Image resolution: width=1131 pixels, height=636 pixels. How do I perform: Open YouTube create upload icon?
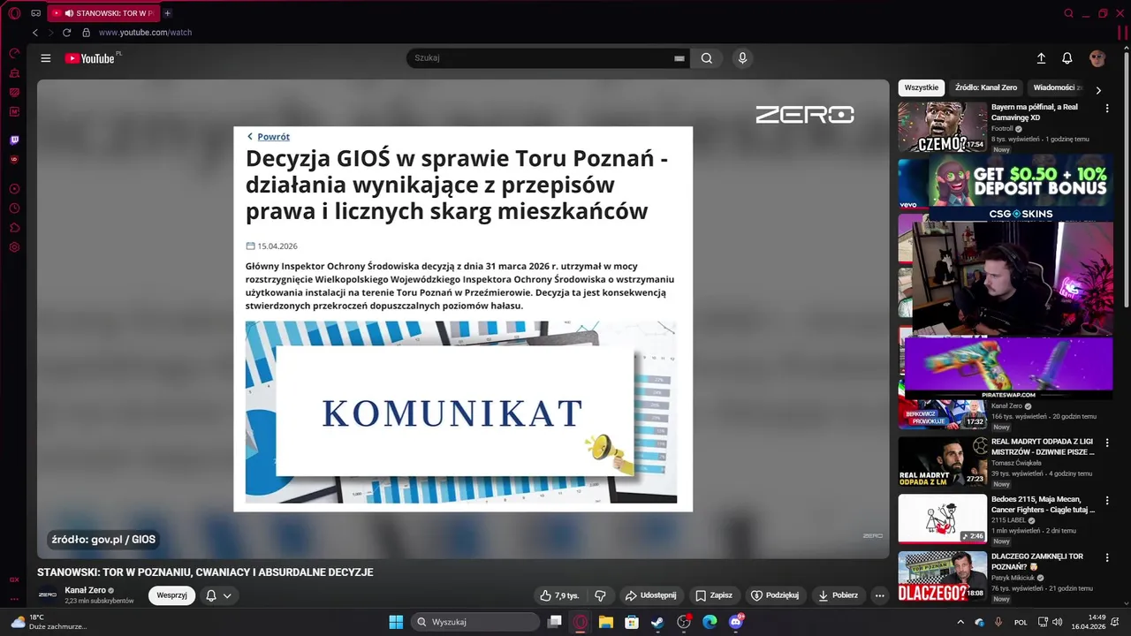[x=1041, y=58]
